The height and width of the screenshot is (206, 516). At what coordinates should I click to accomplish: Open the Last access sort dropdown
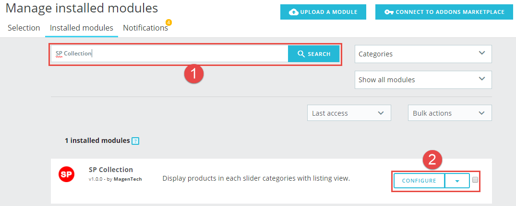click(x=349, y=113)
